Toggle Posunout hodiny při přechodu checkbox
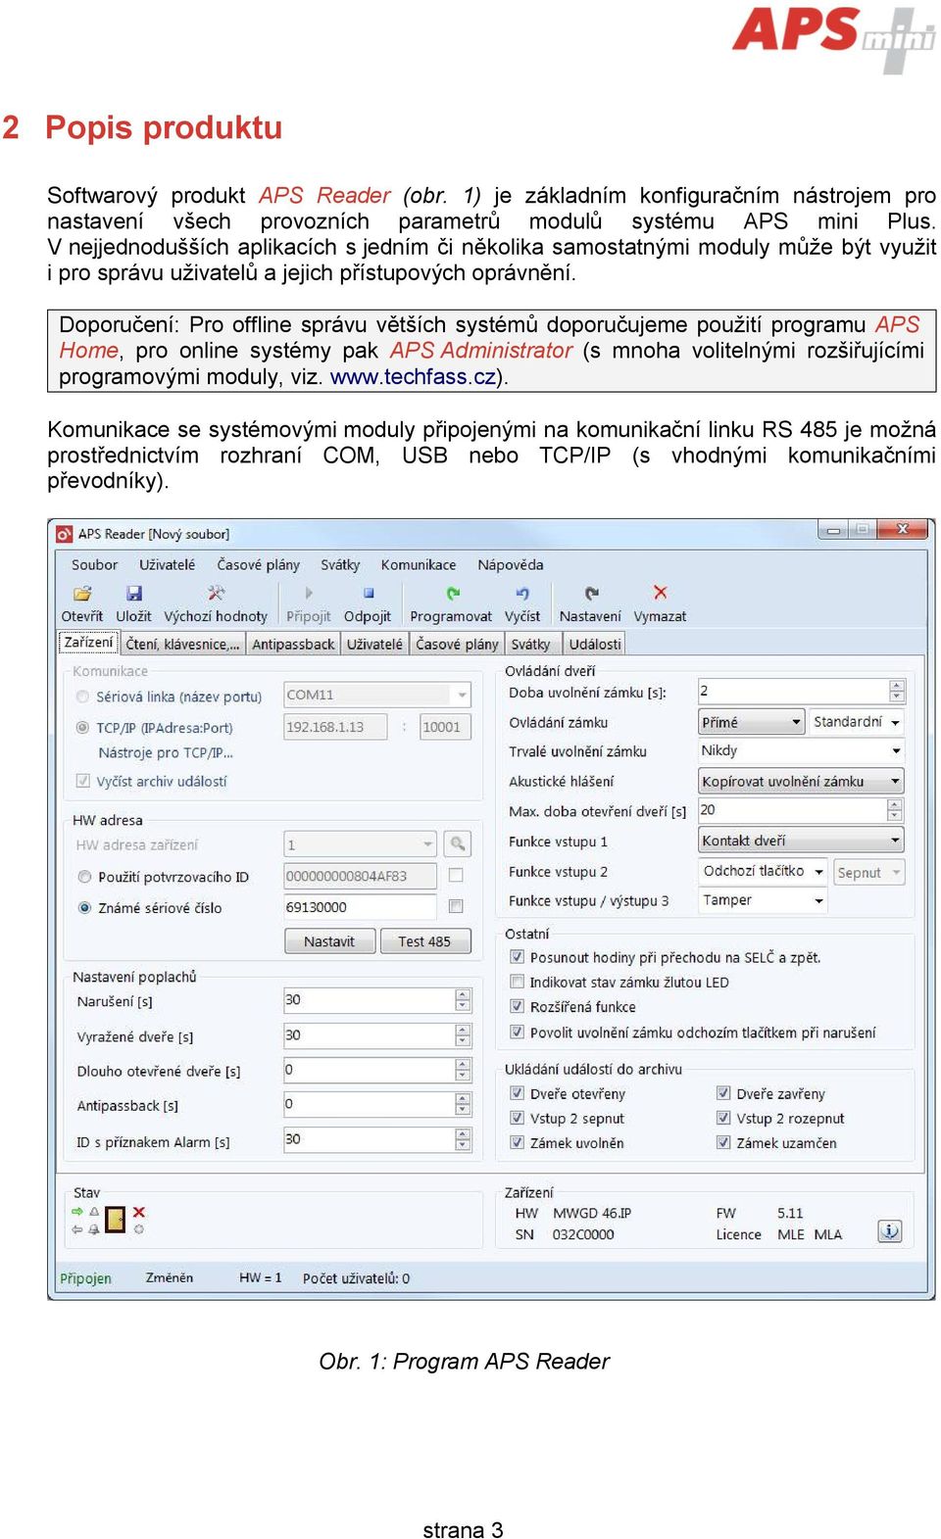Screen dimensions: 941x1539 point(517,957)
